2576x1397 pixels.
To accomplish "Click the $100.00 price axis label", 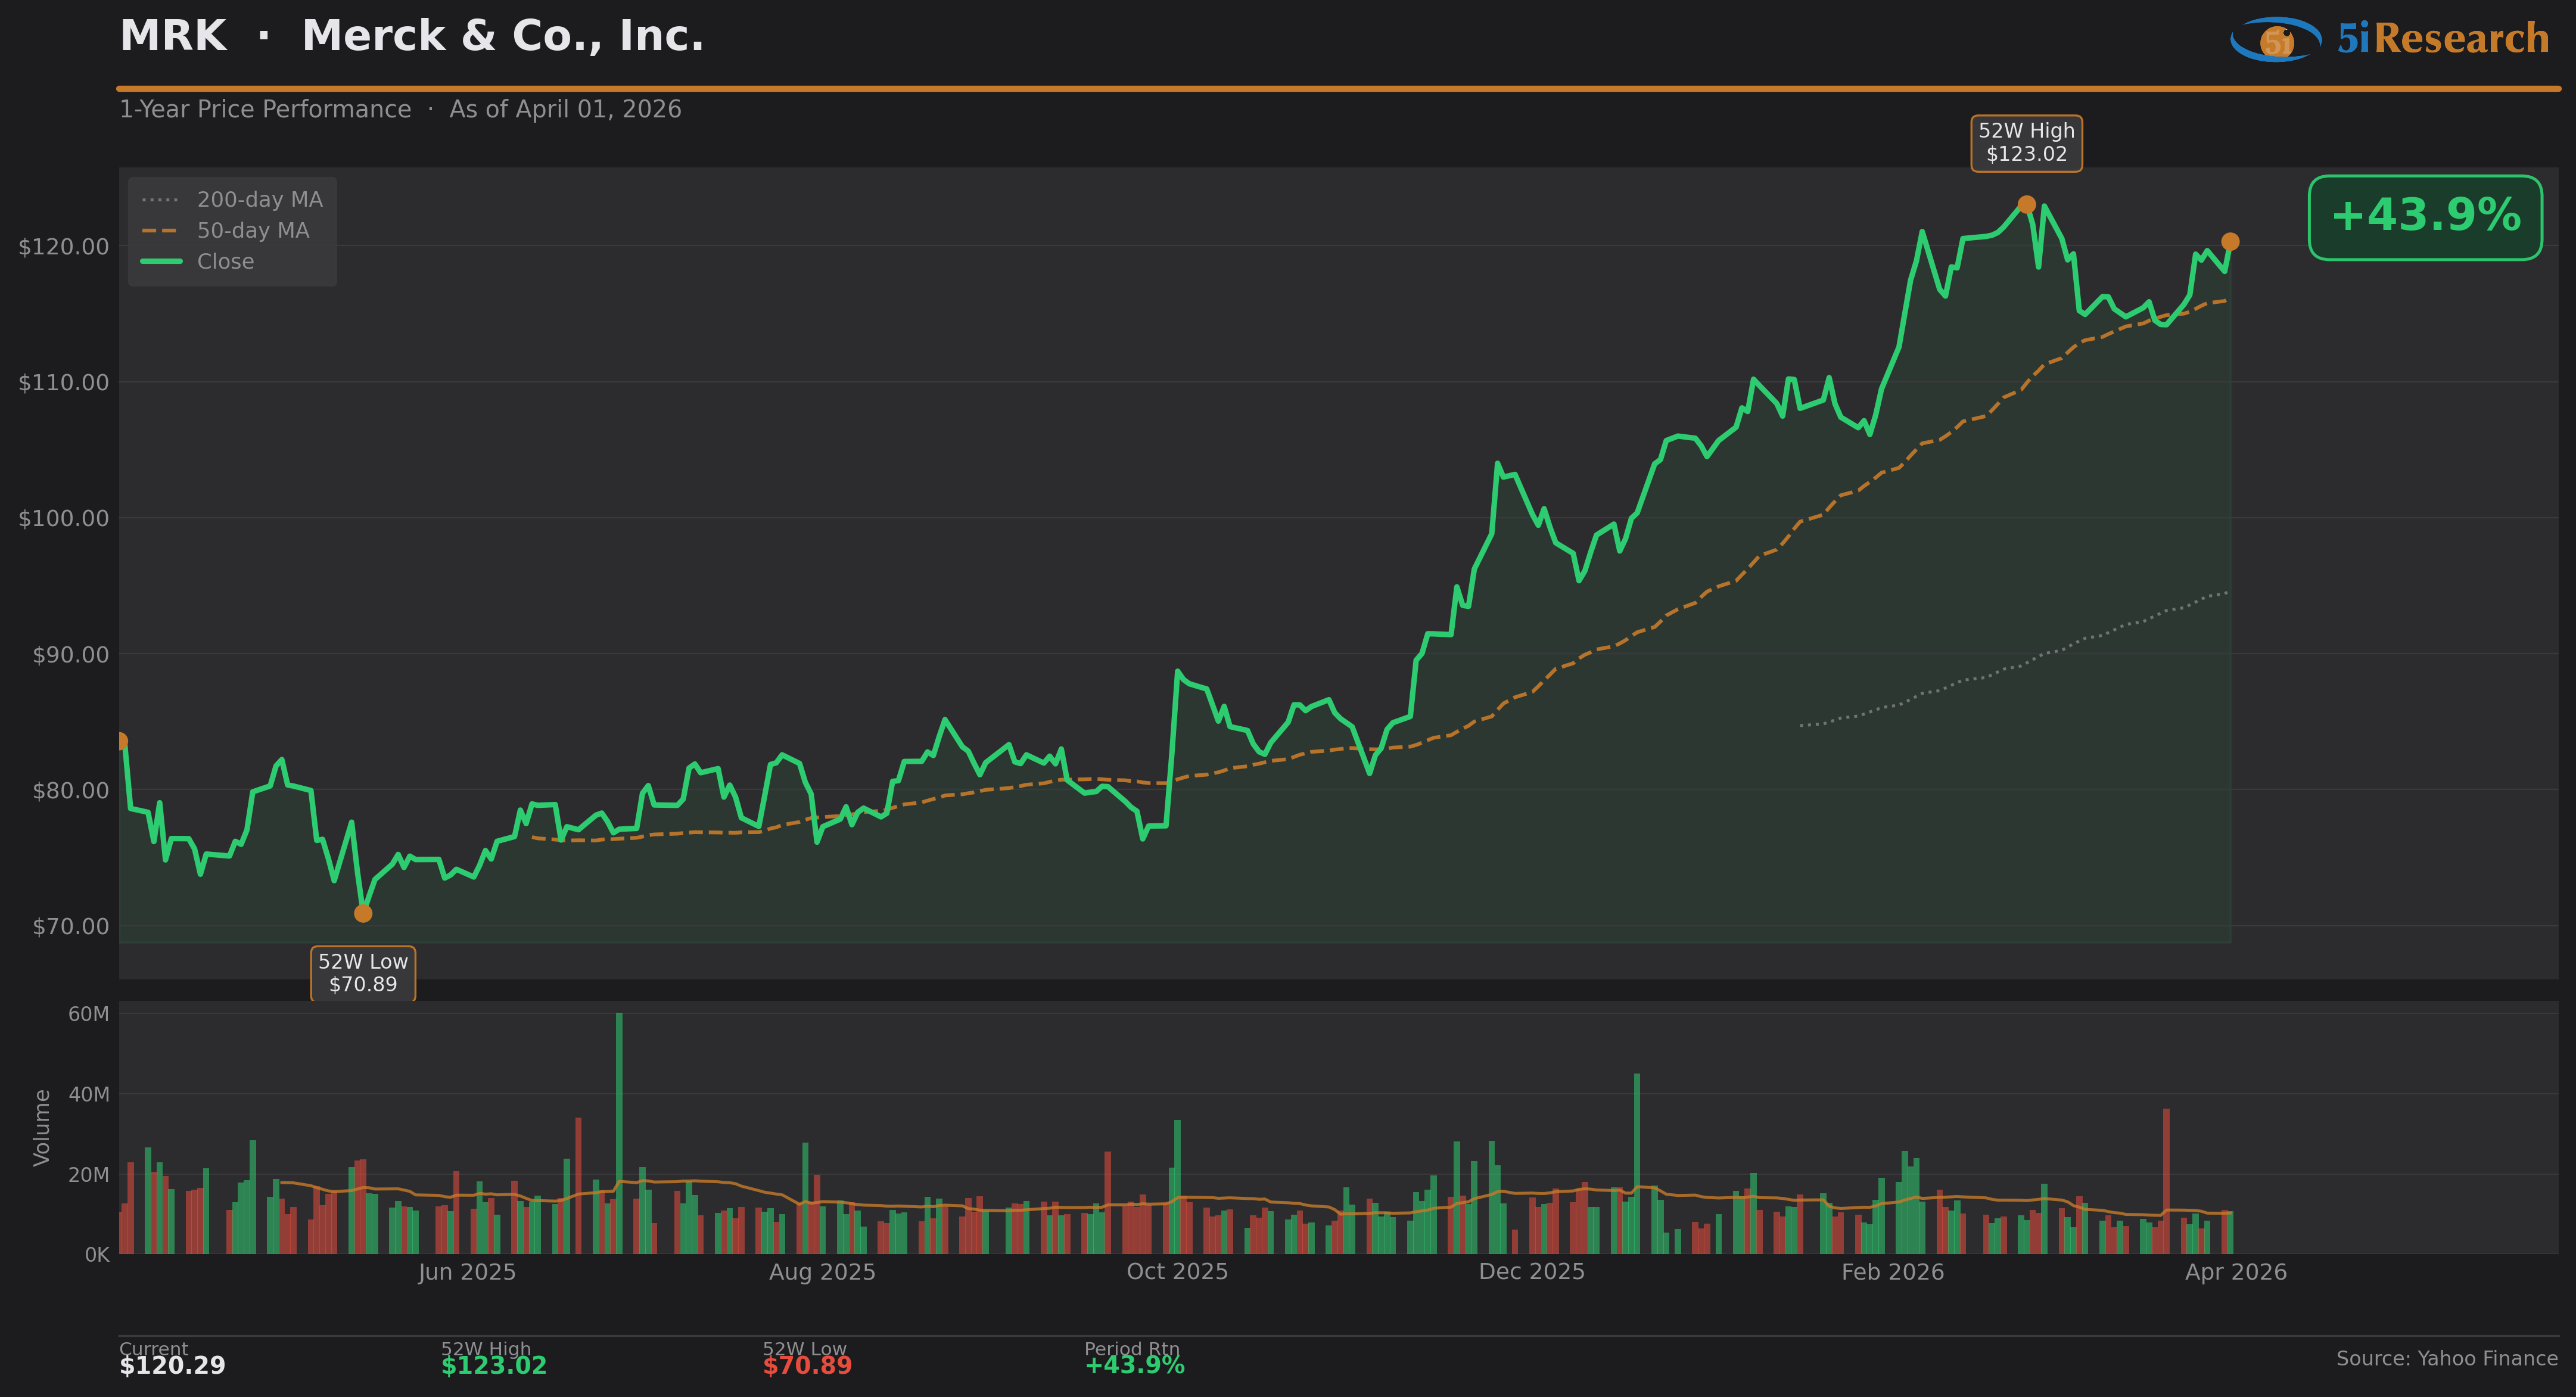I will [64, 518].
